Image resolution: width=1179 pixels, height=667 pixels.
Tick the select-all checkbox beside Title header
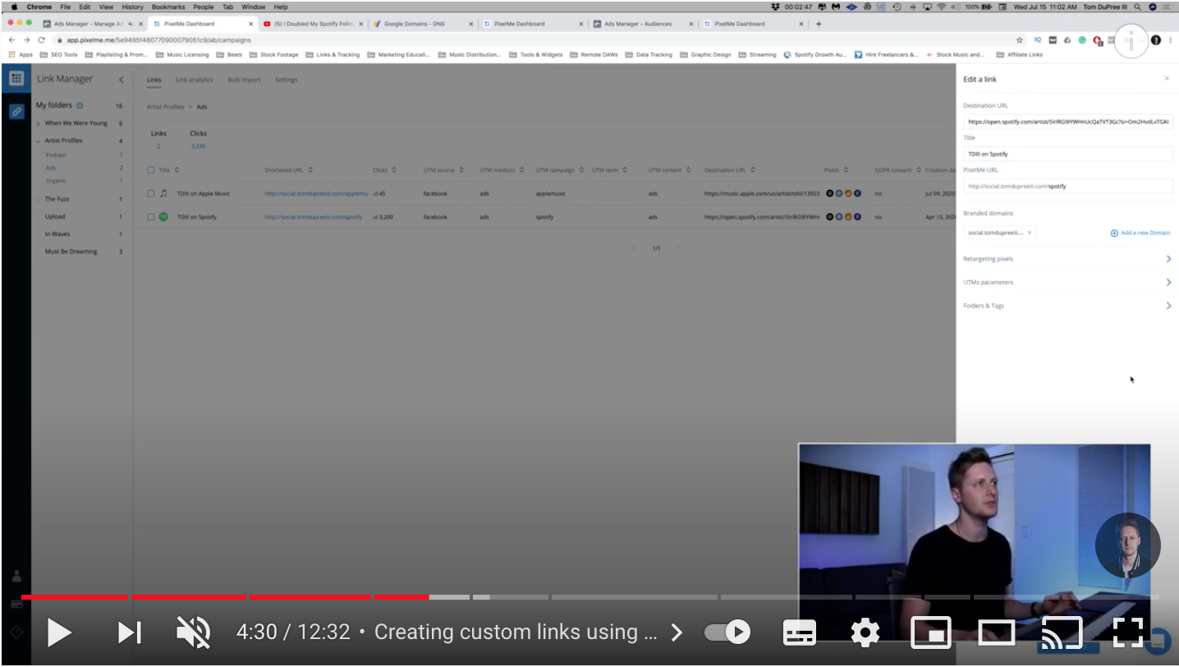click(x=150, y=170)
